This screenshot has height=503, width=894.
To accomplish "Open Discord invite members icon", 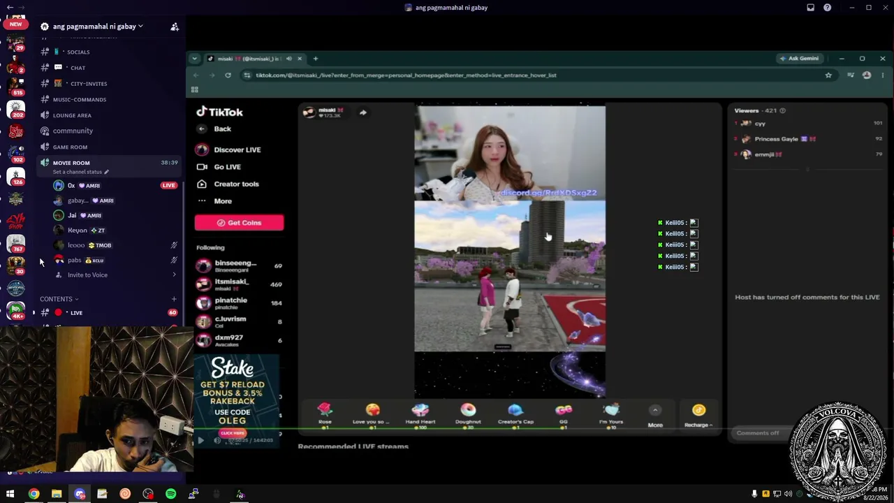I will [175, 27].
